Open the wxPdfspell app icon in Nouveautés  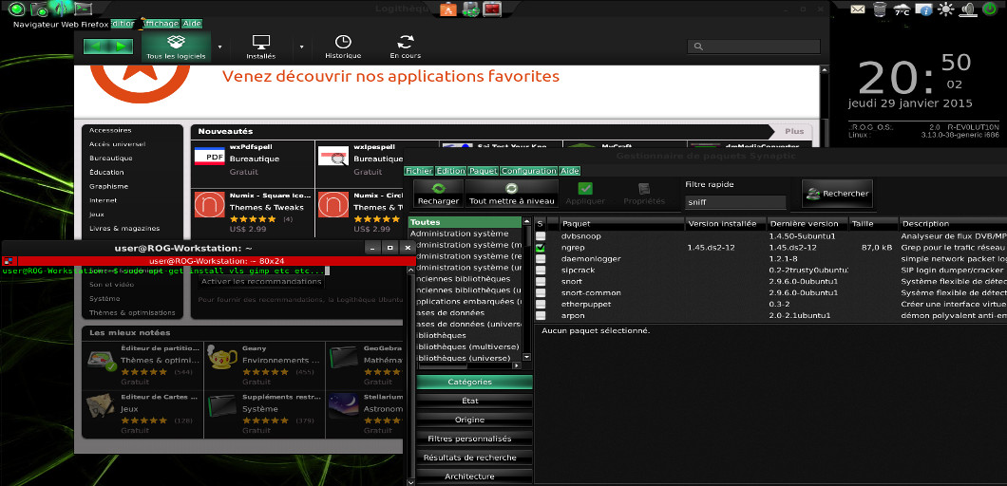(x=209, y=156)
